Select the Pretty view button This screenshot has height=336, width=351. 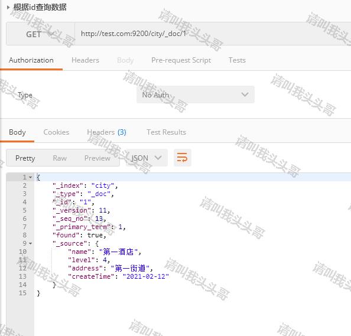pos(25,158)
